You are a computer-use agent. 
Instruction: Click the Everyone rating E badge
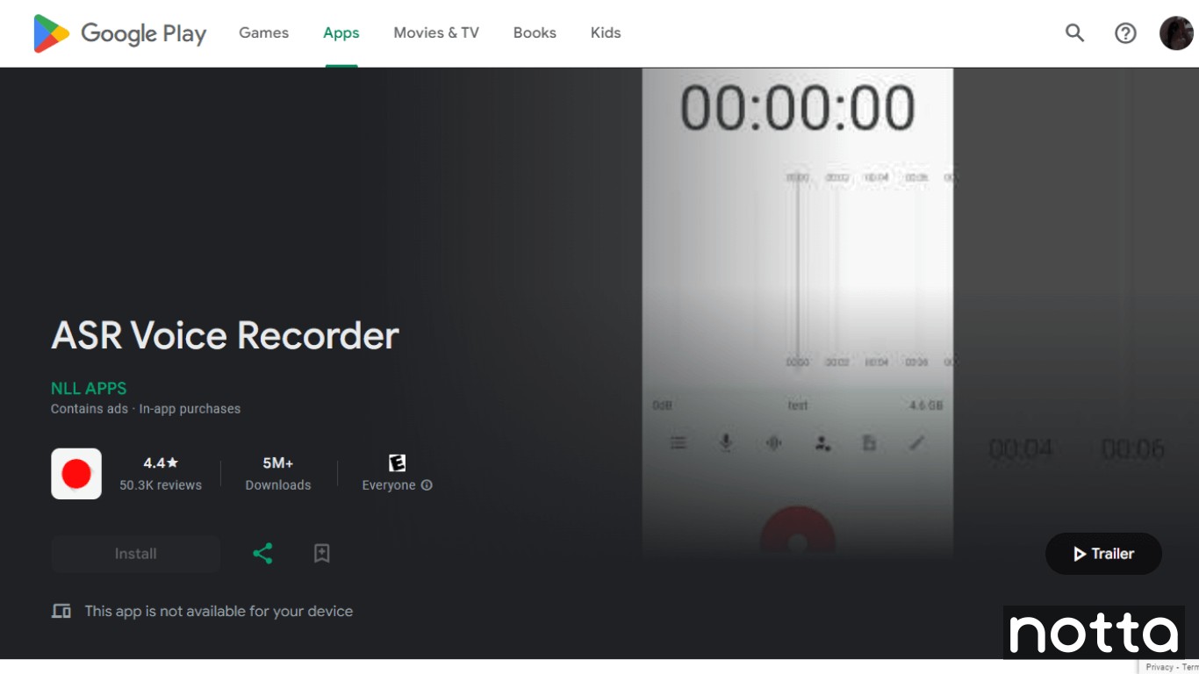tap(397, 462)
